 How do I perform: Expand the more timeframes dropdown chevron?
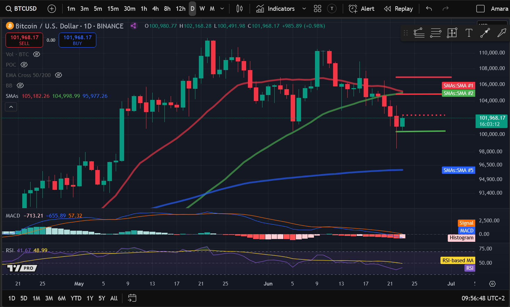[222, 9]
